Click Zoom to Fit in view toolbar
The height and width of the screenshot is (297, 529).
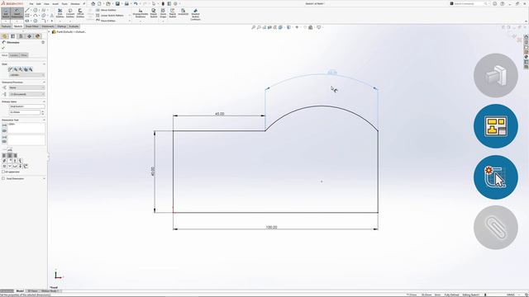pos(254,27)
